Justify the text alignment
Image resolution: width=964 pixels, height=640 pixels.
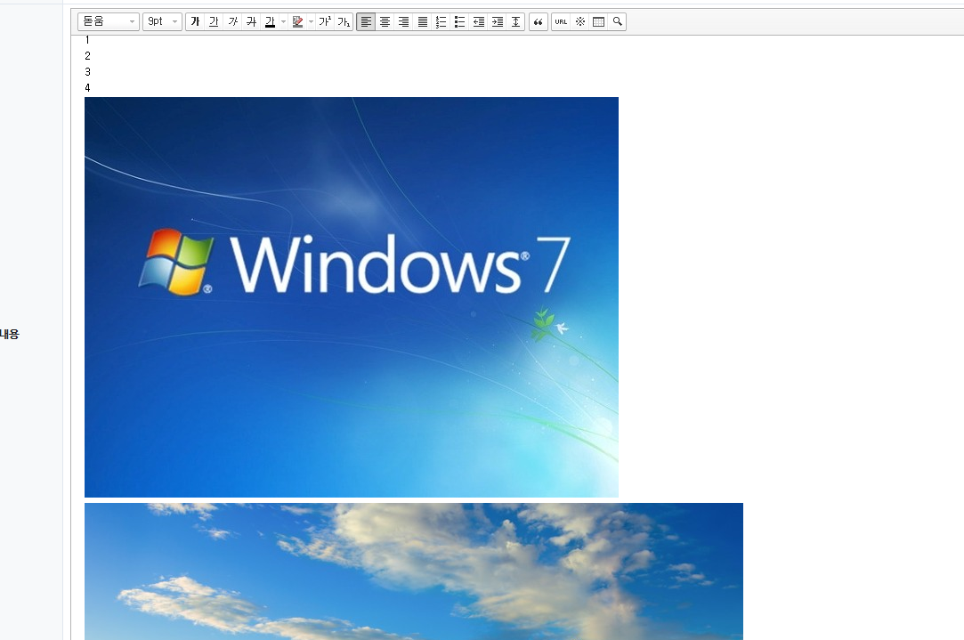423,21
